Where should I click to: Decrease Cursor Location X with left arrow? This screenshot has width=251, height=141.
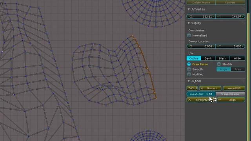pyautogui.click(x=189, y=46)
